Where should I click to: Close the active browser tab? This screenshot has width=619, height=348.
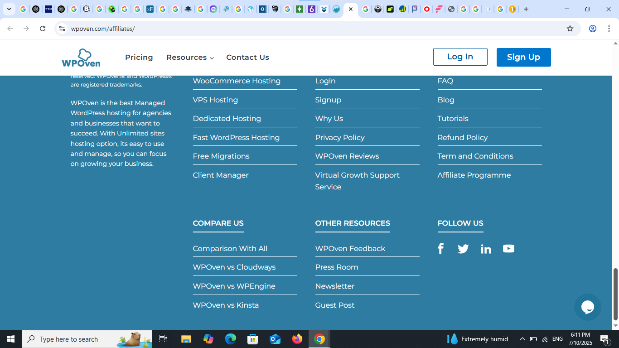point(351,9)
